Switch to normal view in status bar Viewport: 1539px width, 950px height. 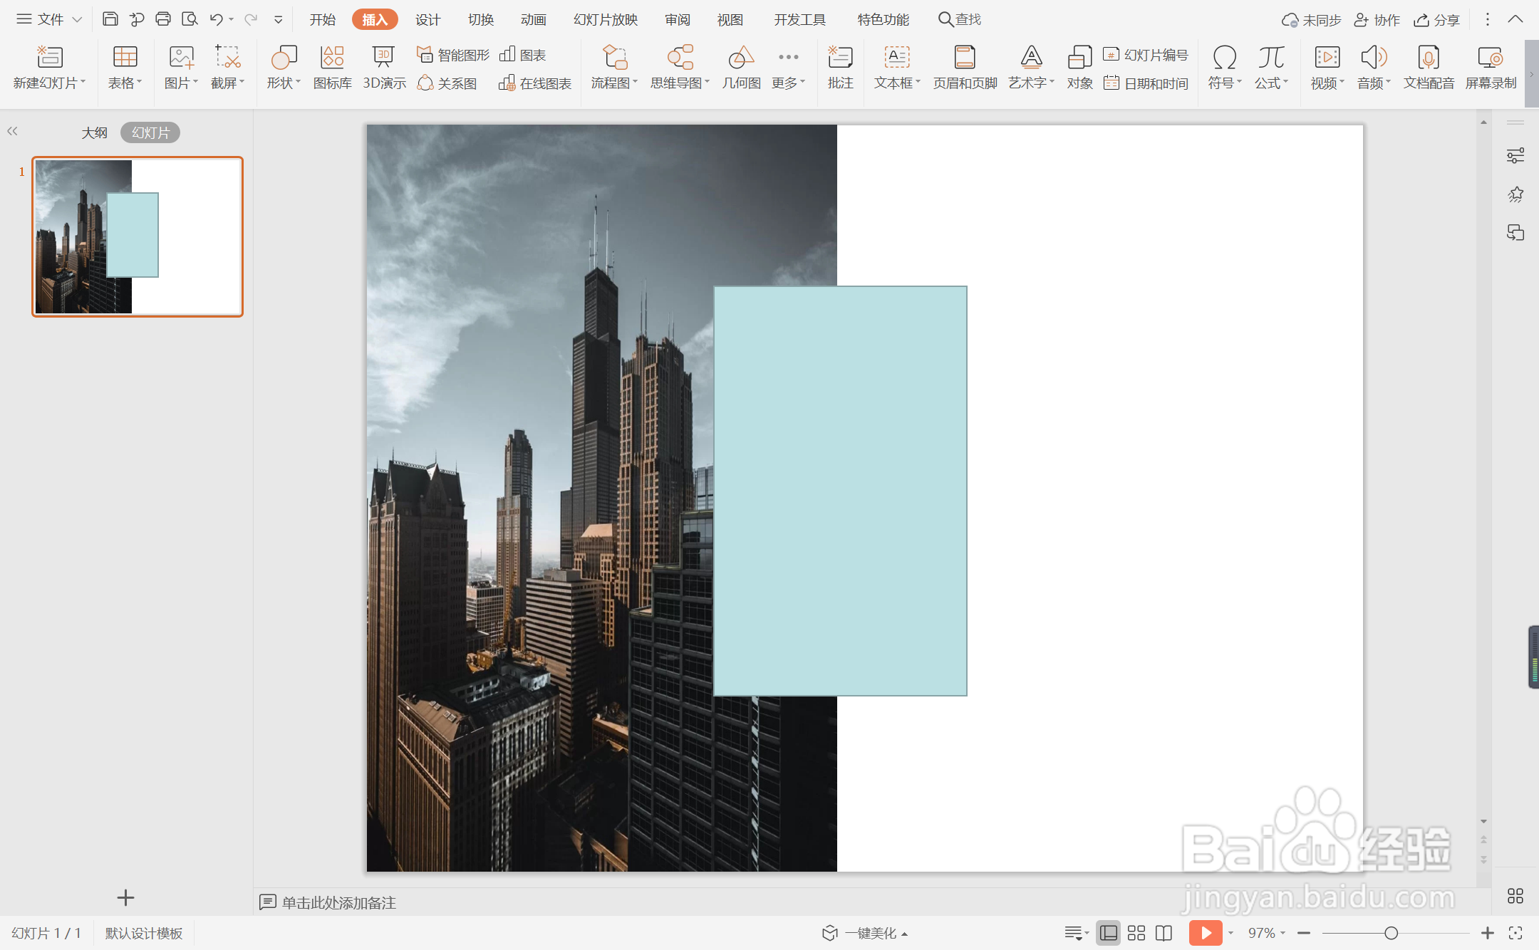(x=1108, y=933)
